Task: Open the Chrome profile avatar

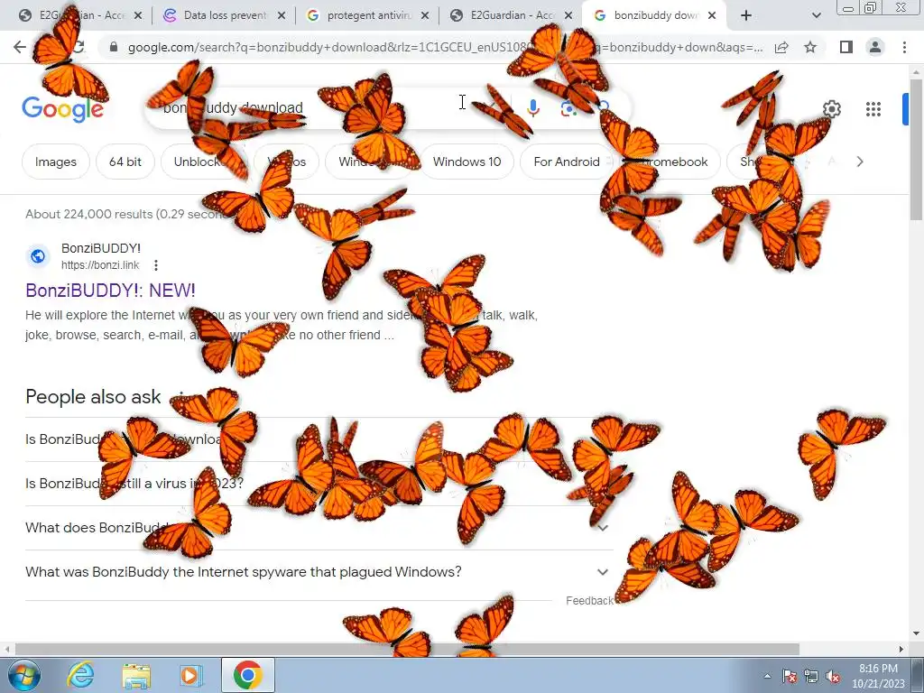Action: [x=875, y=47]
